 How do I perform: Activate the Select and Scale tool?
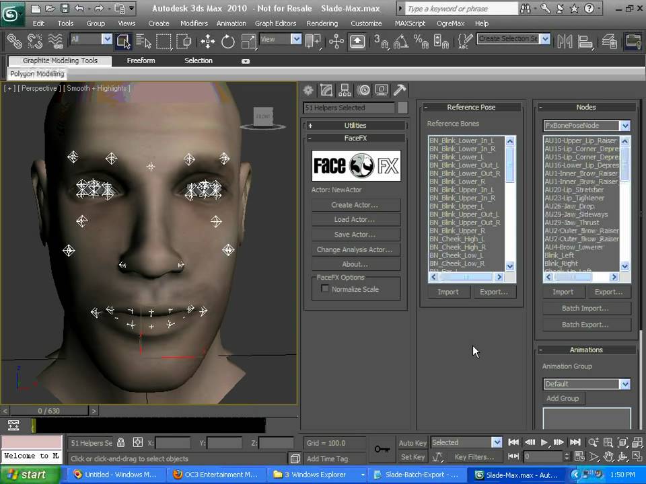(248, 41)
